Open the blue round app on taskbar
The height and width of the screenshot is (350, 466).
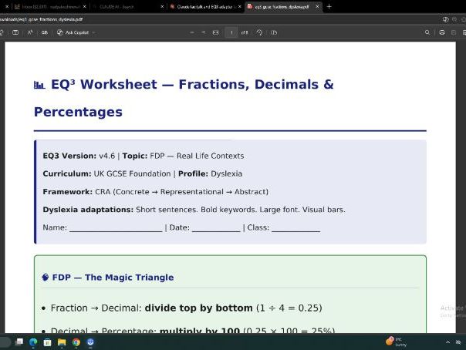pyautogui.click(x=90, y=342)
